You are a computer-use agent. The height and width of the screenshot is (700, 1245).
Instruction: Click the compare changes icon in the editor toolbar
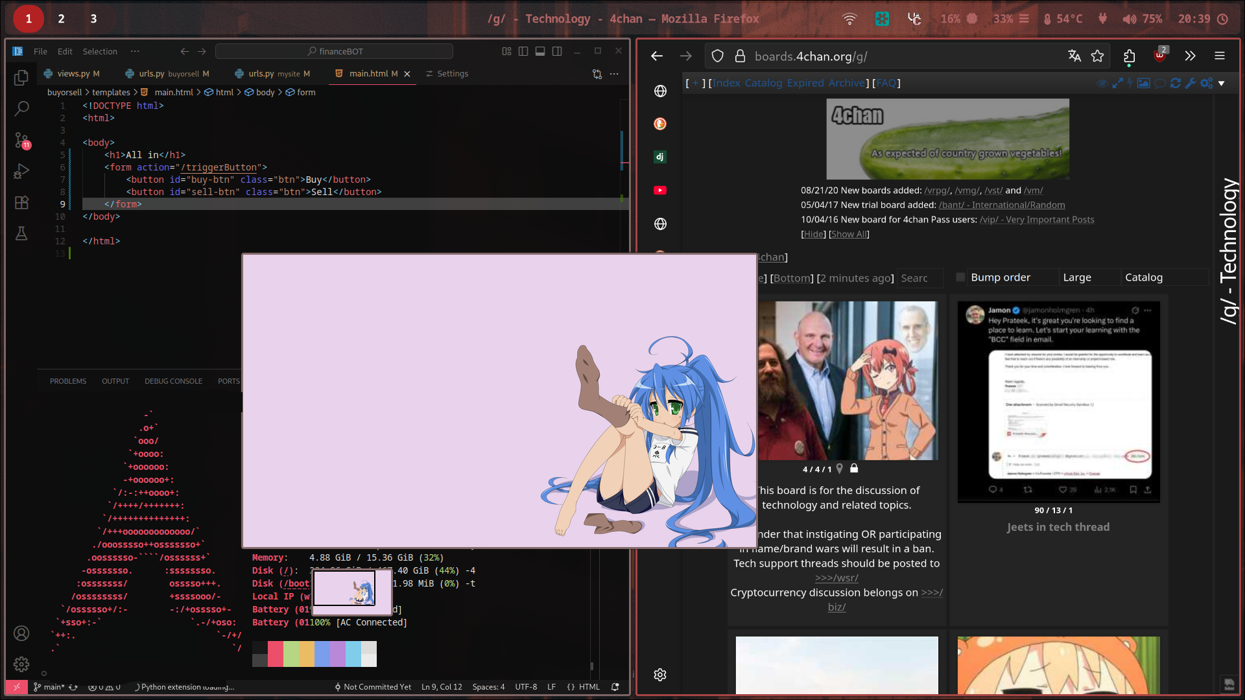597,74
